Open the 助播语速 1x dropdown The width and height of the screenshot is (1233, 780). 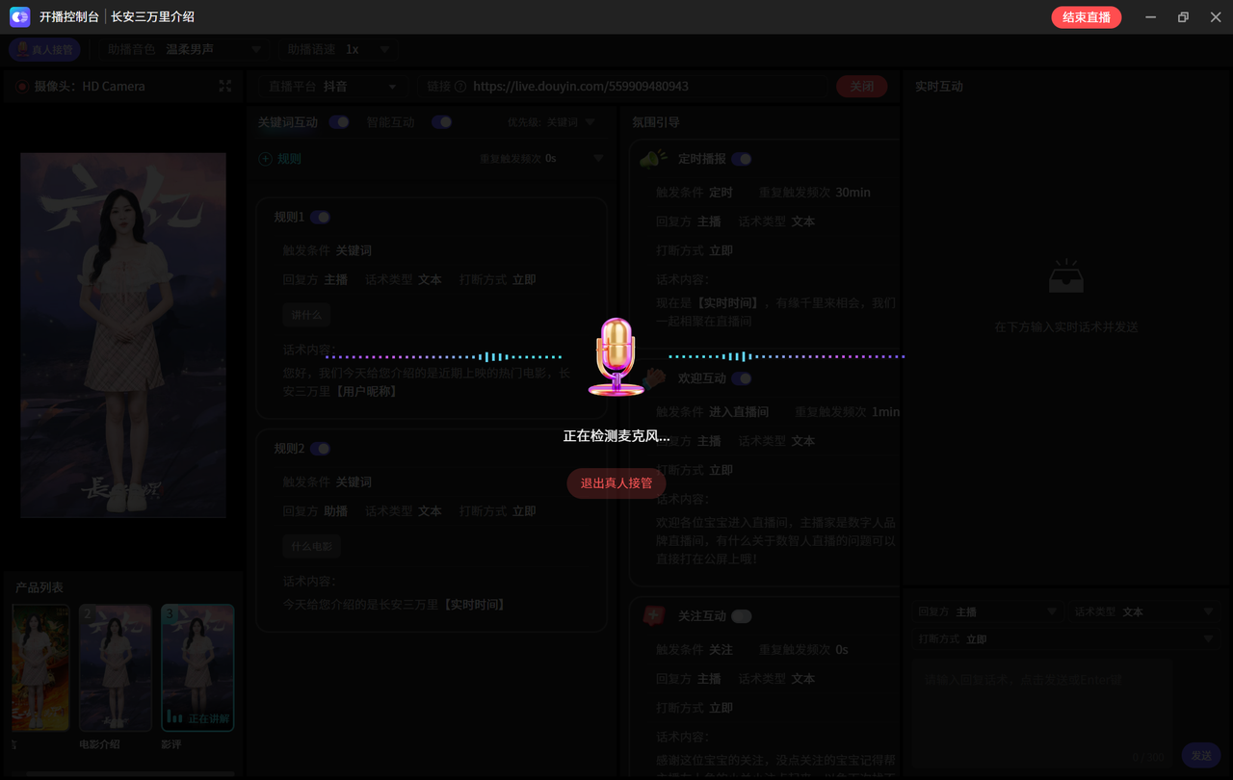point(338,49)
